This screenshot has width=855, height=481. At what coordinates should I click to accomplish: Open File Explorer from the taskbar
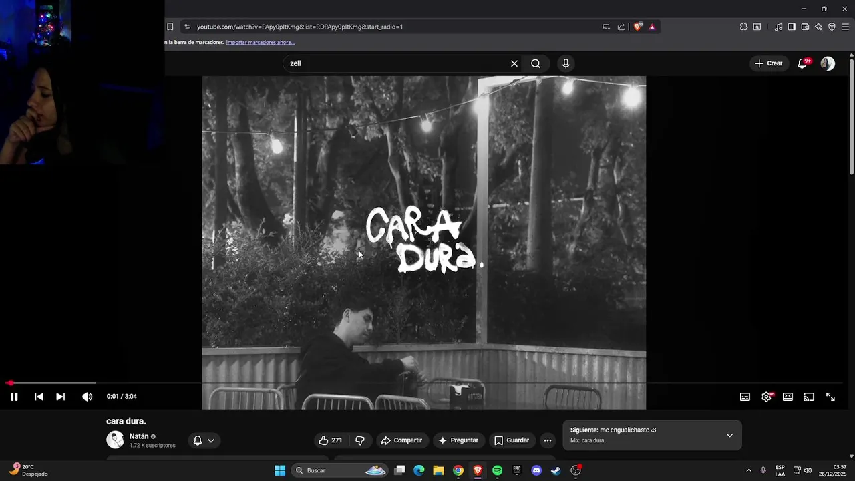tap(438, 470)
